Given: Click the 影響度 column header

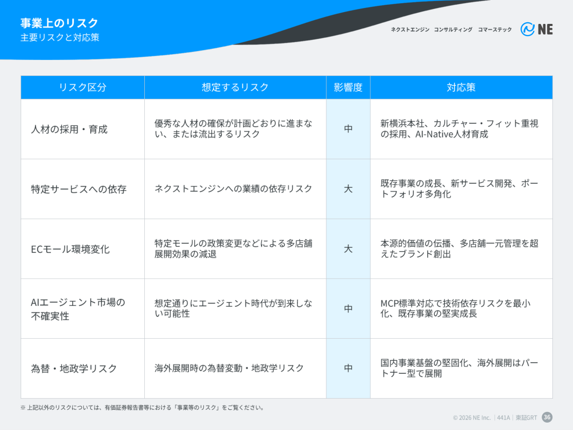Looking at the screenshot, I should coord(348,88).
